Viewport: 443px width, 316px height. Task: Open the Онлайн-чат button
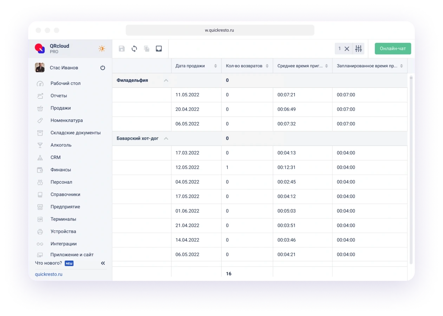tap(392, 48)
